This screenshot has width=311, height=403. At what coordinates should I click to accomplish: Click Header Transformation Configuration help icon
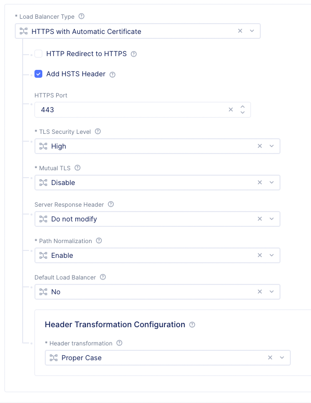[192, 325]
